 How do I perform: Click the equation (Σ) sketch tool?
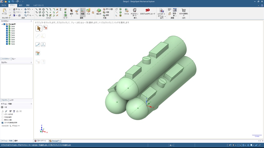coord(60,10)
